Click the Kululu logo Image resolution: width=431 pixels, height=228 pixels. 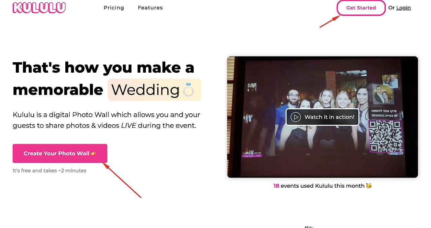[39, 8]
